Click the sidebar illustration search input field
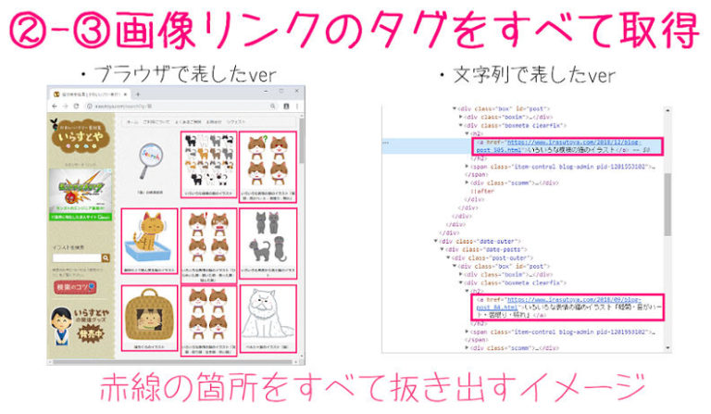This screenshot has height=414, width=711. (x=77, y=258)
